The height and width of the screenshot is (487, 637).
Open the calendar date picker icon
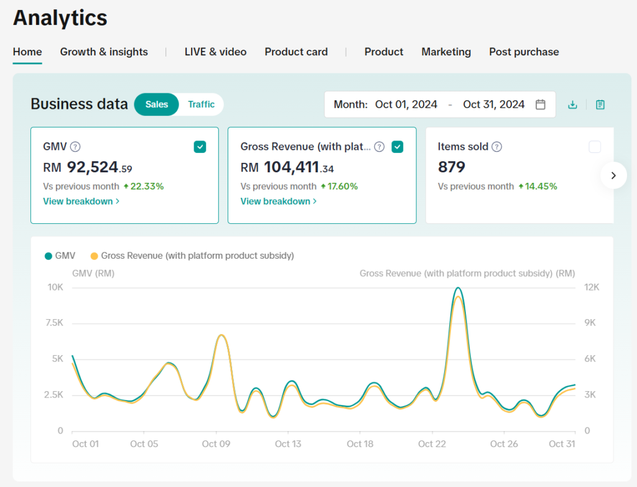[541, 104]
